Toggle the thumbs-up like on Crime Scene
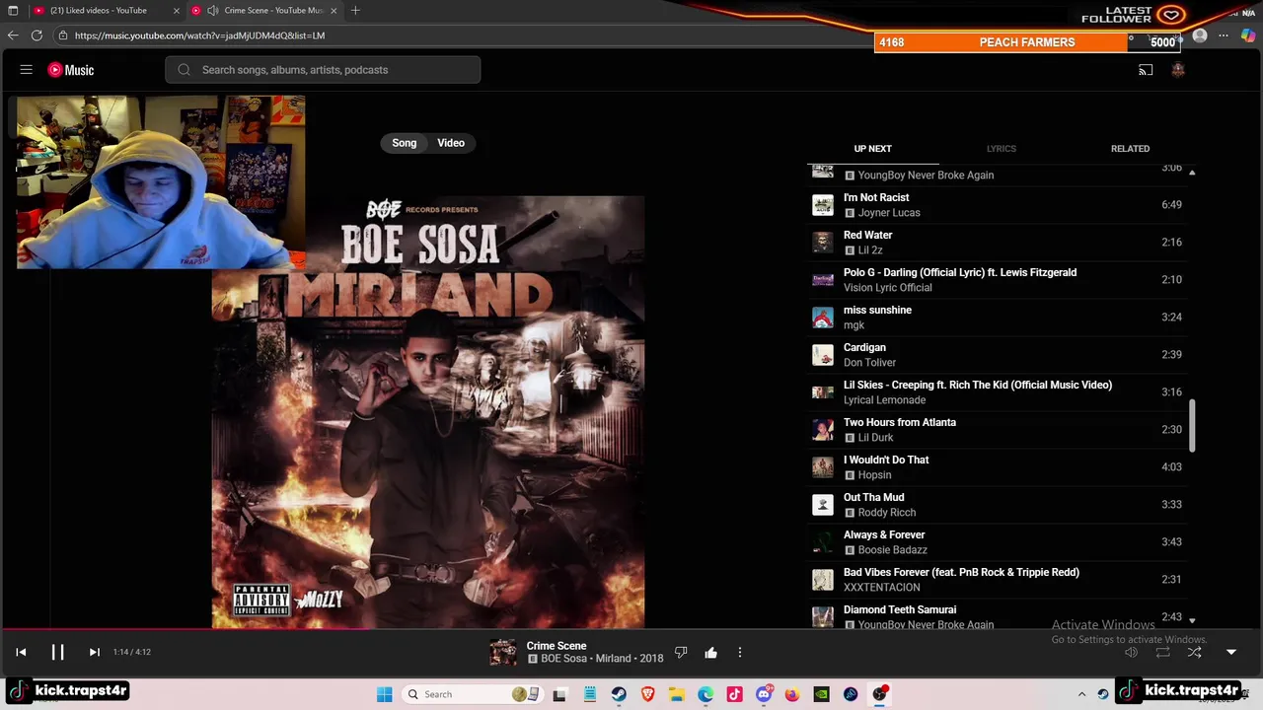Screen dimensions: 1263x710 [x=710, y=652]
